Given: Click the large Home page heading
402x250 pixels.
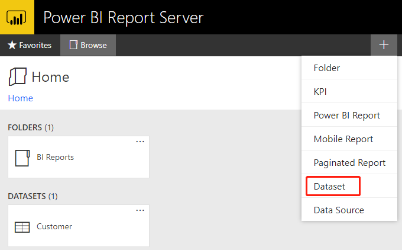Looking at the screenshot, I should click(50, 77).
